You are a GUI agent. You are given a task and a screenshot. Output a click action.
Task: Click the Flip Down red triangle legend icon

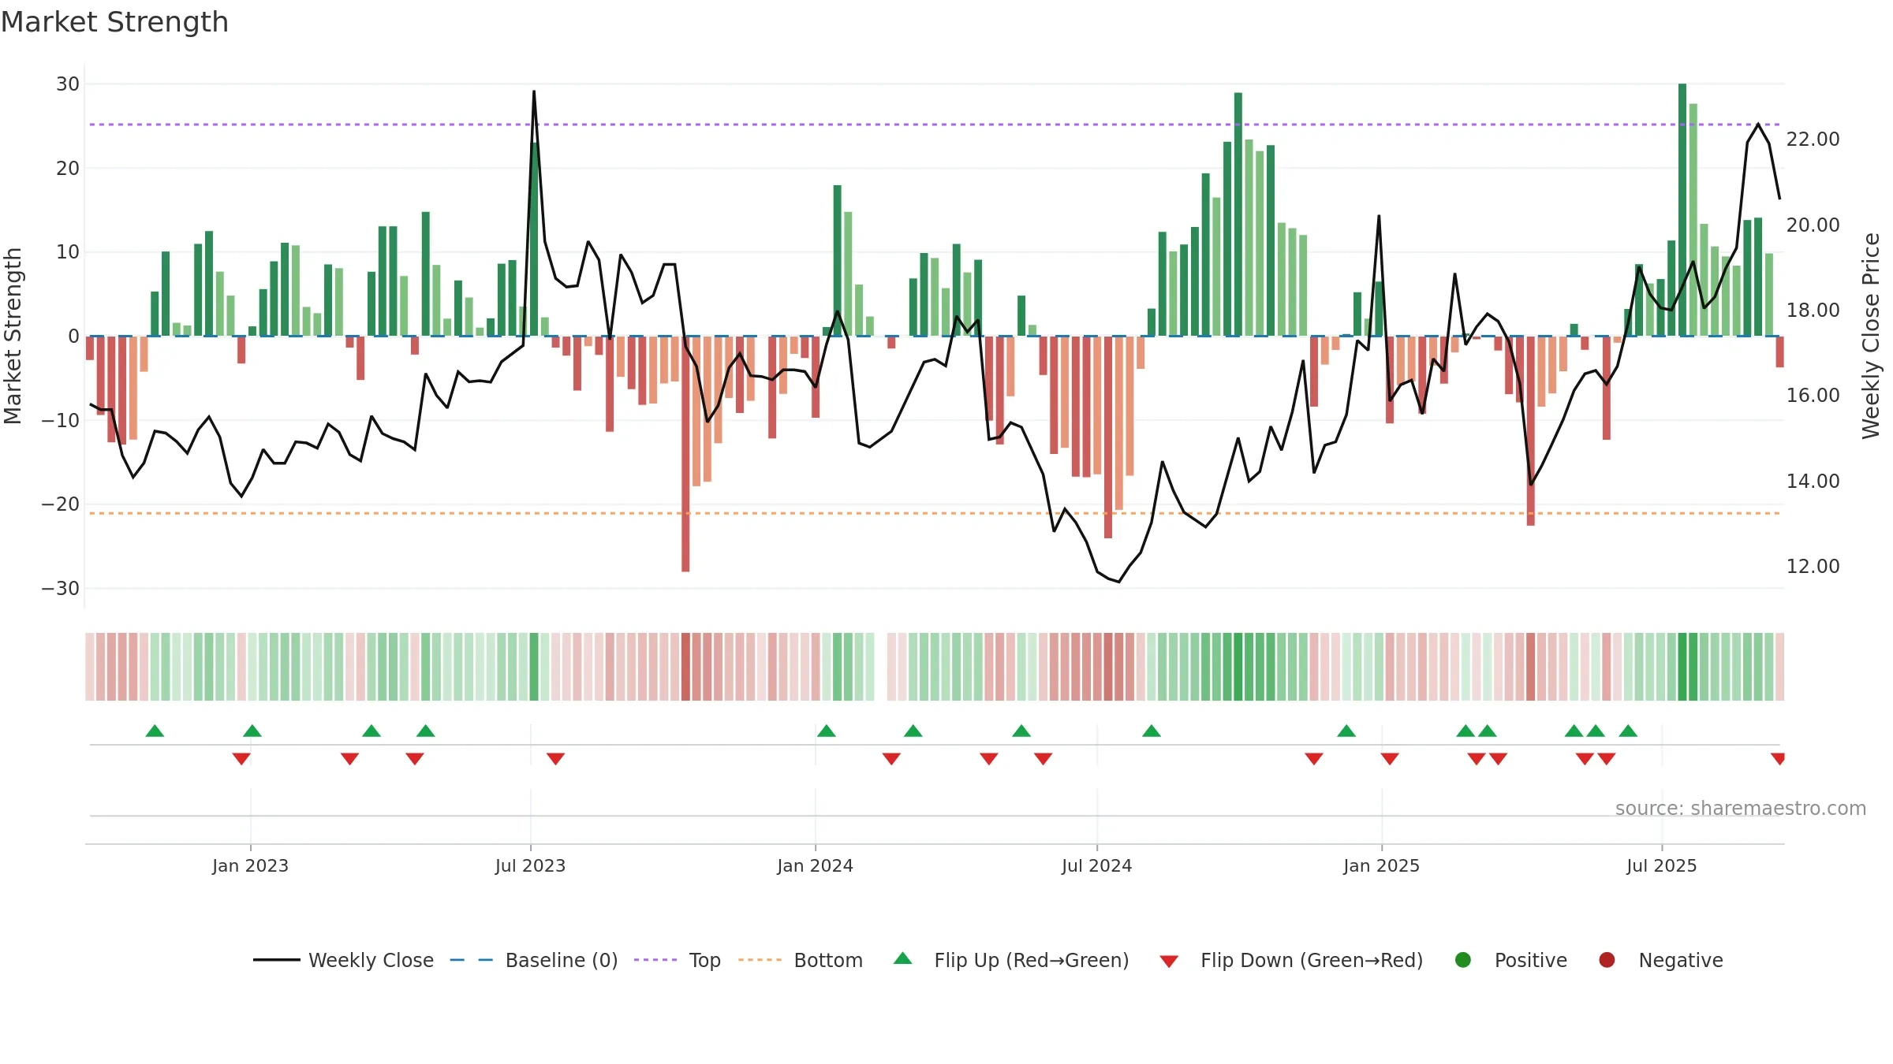click(x=1169, y=961)
